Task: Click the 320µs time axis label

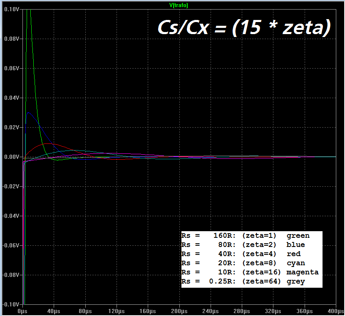Action: (273, 311)
